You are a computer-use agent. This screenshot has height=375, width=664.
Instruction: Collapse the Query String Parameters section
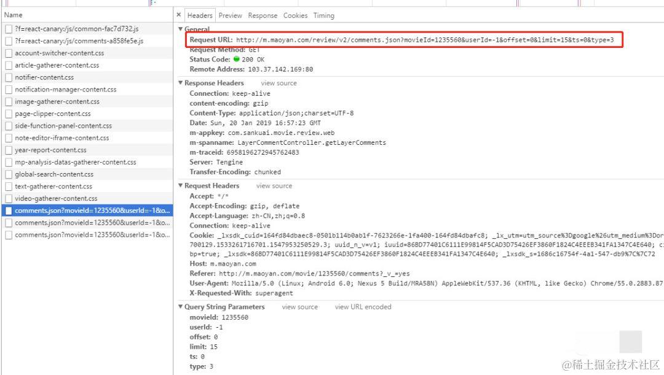click(x=180, y=306)
